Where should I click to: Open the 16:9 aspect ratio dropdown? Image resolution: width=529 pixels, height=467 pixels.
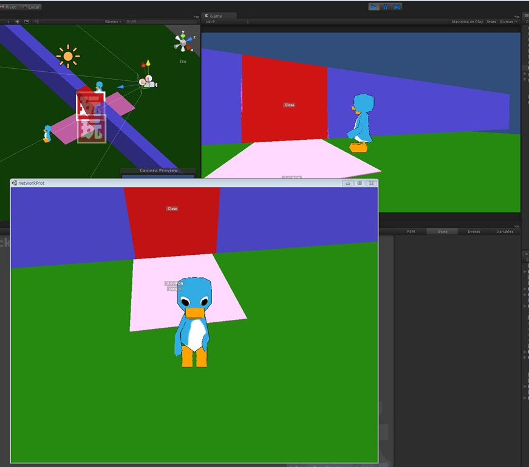228,22
